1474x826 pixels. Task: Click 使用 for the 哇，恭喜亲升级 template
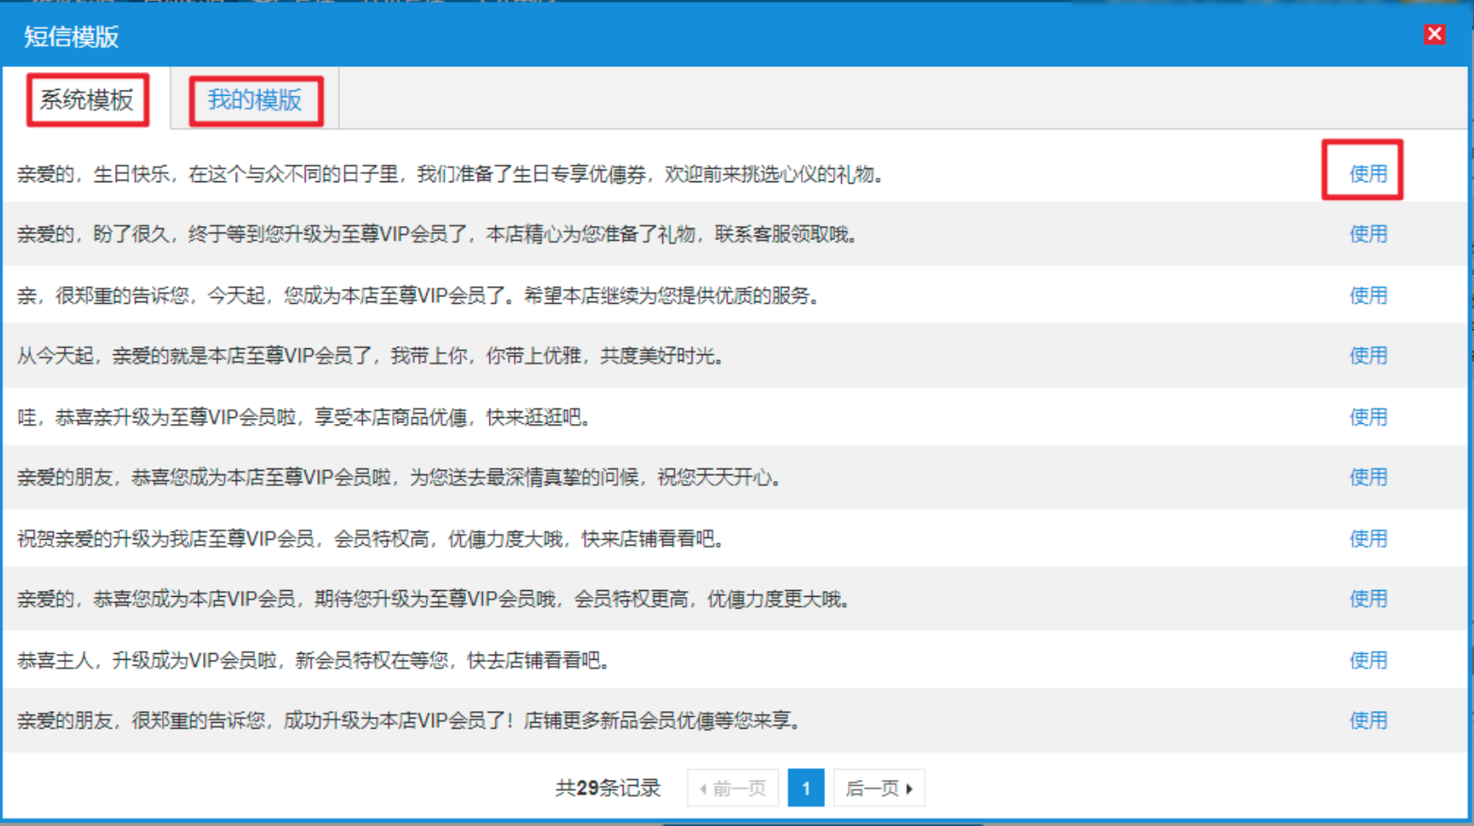1367,417
